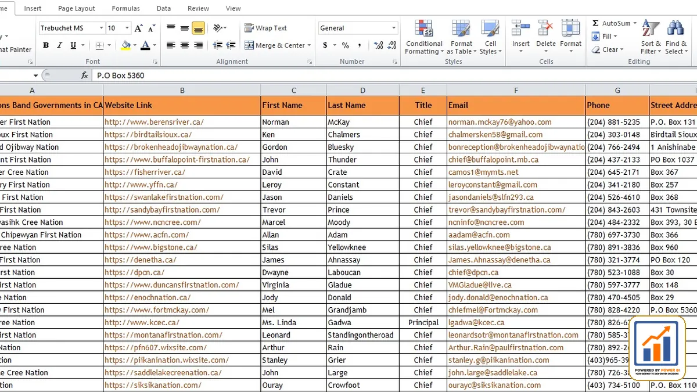Increase indent in Alignment group

click(232, 45)
